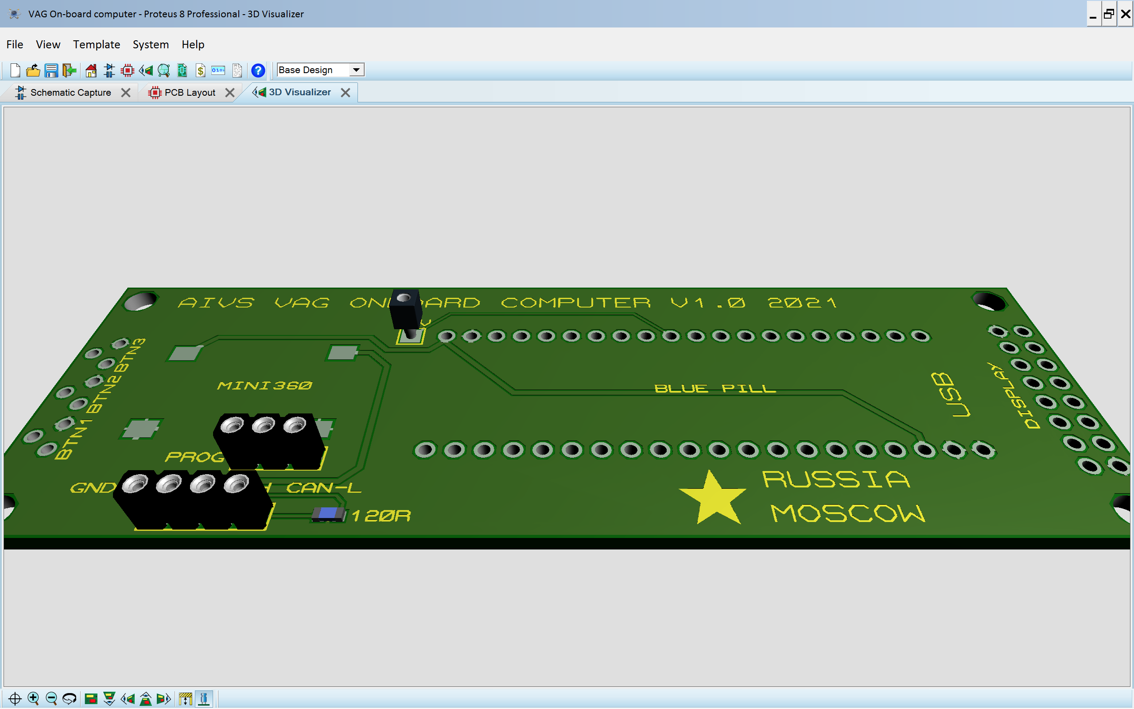Open the Bill of Materials dollar icon
Image resolution: width=1134 pixels, height=709 pixels.
(x=201, y=70)
